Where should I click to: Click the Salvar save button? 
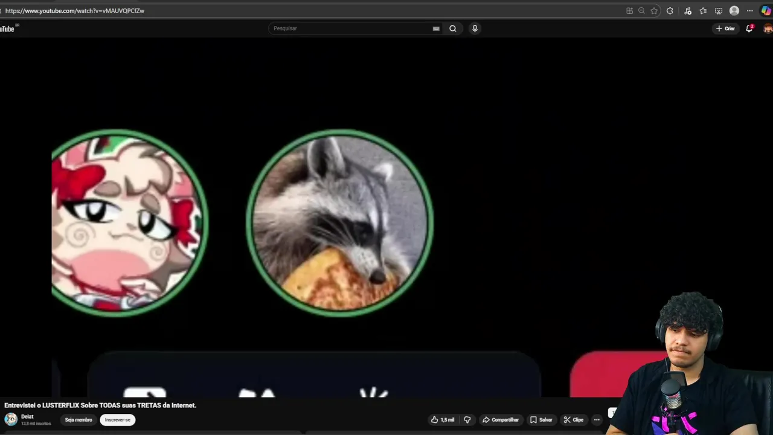[541, 420]
